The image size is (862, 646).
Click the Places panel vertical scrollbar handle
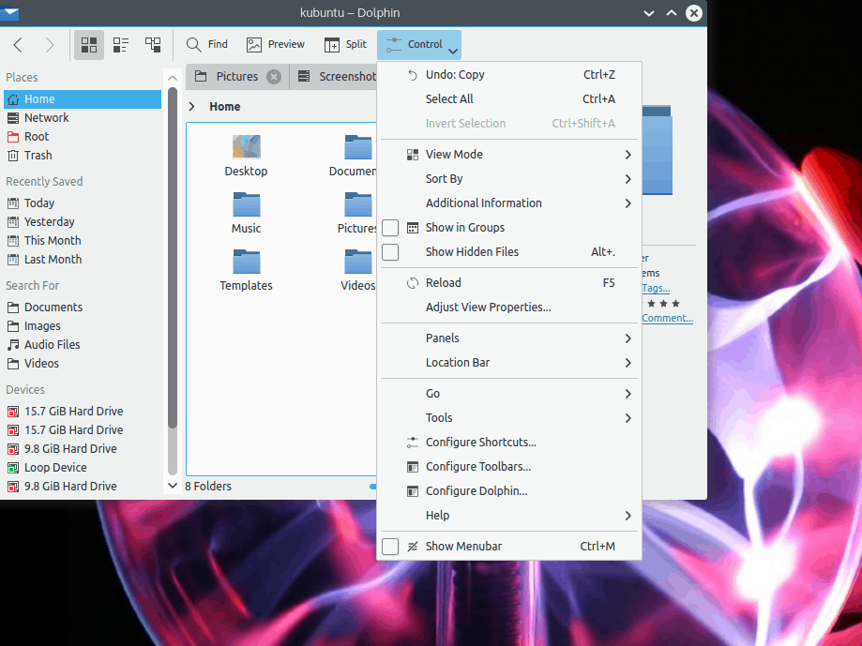coord(172,258)
